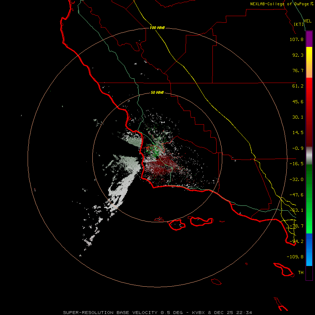Click the -78.7 scale value

tap(296, 226)
